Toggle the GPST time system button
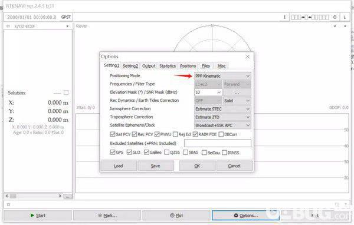 tap(65, 17)
